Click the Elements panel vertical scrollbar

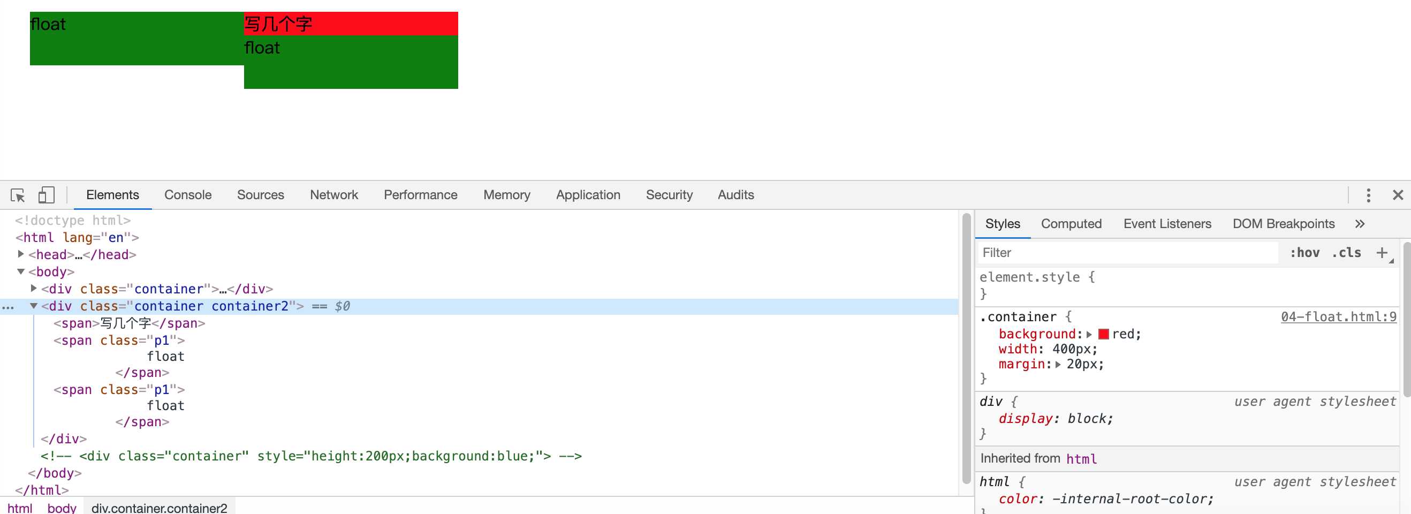pyautogui.click(x=966, y=349)
